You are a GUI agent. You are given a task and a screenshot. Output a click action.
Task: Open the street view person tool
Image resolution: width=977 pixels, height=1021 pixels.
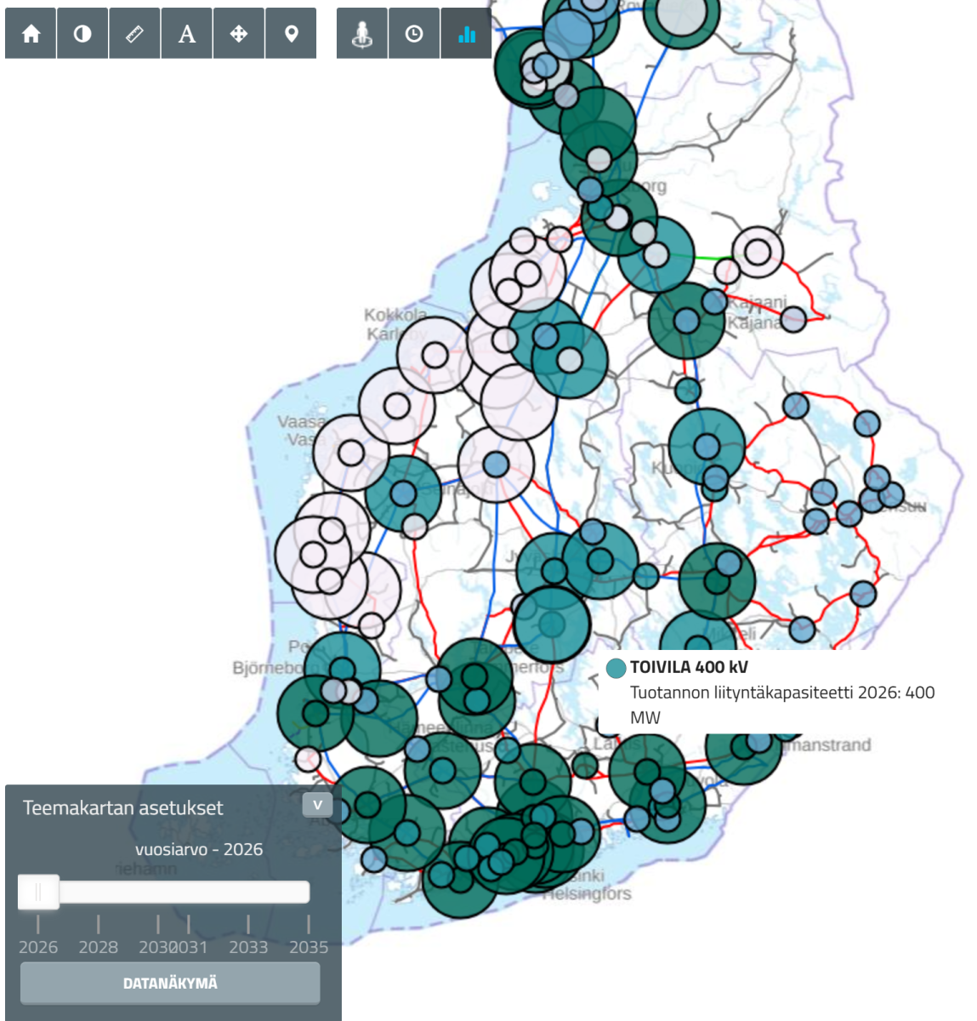click(362, 34)
